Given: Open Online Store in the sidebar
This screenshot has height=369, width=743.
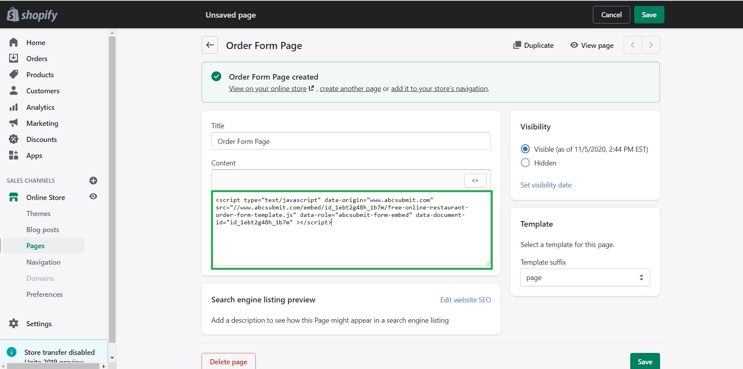Looking at the screenshot, I should (46, 197).
